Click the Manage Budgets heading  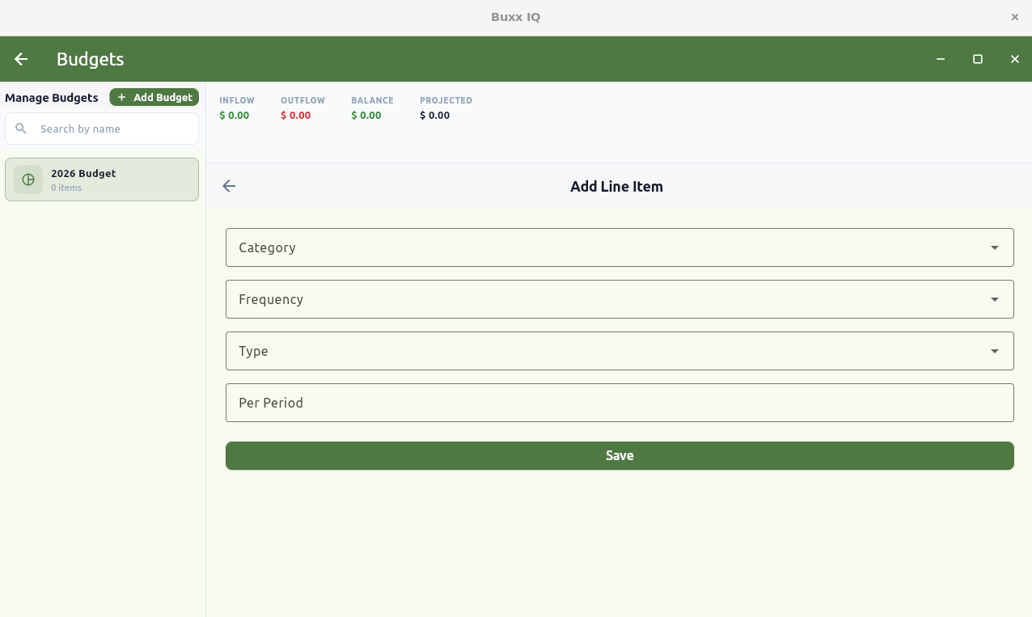52,98
